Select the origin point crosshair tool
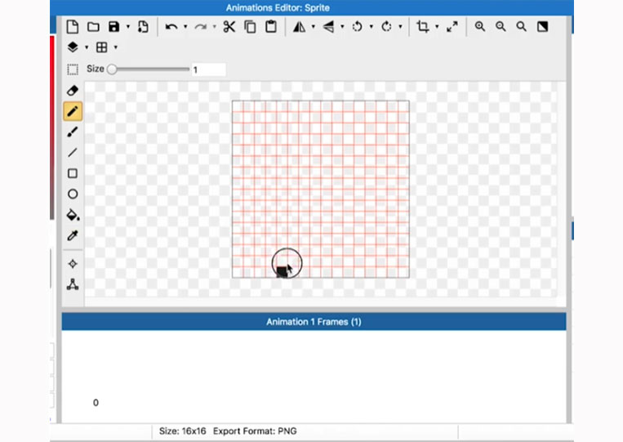The height and width of the screenshot is (442, 623). [73, 264]
